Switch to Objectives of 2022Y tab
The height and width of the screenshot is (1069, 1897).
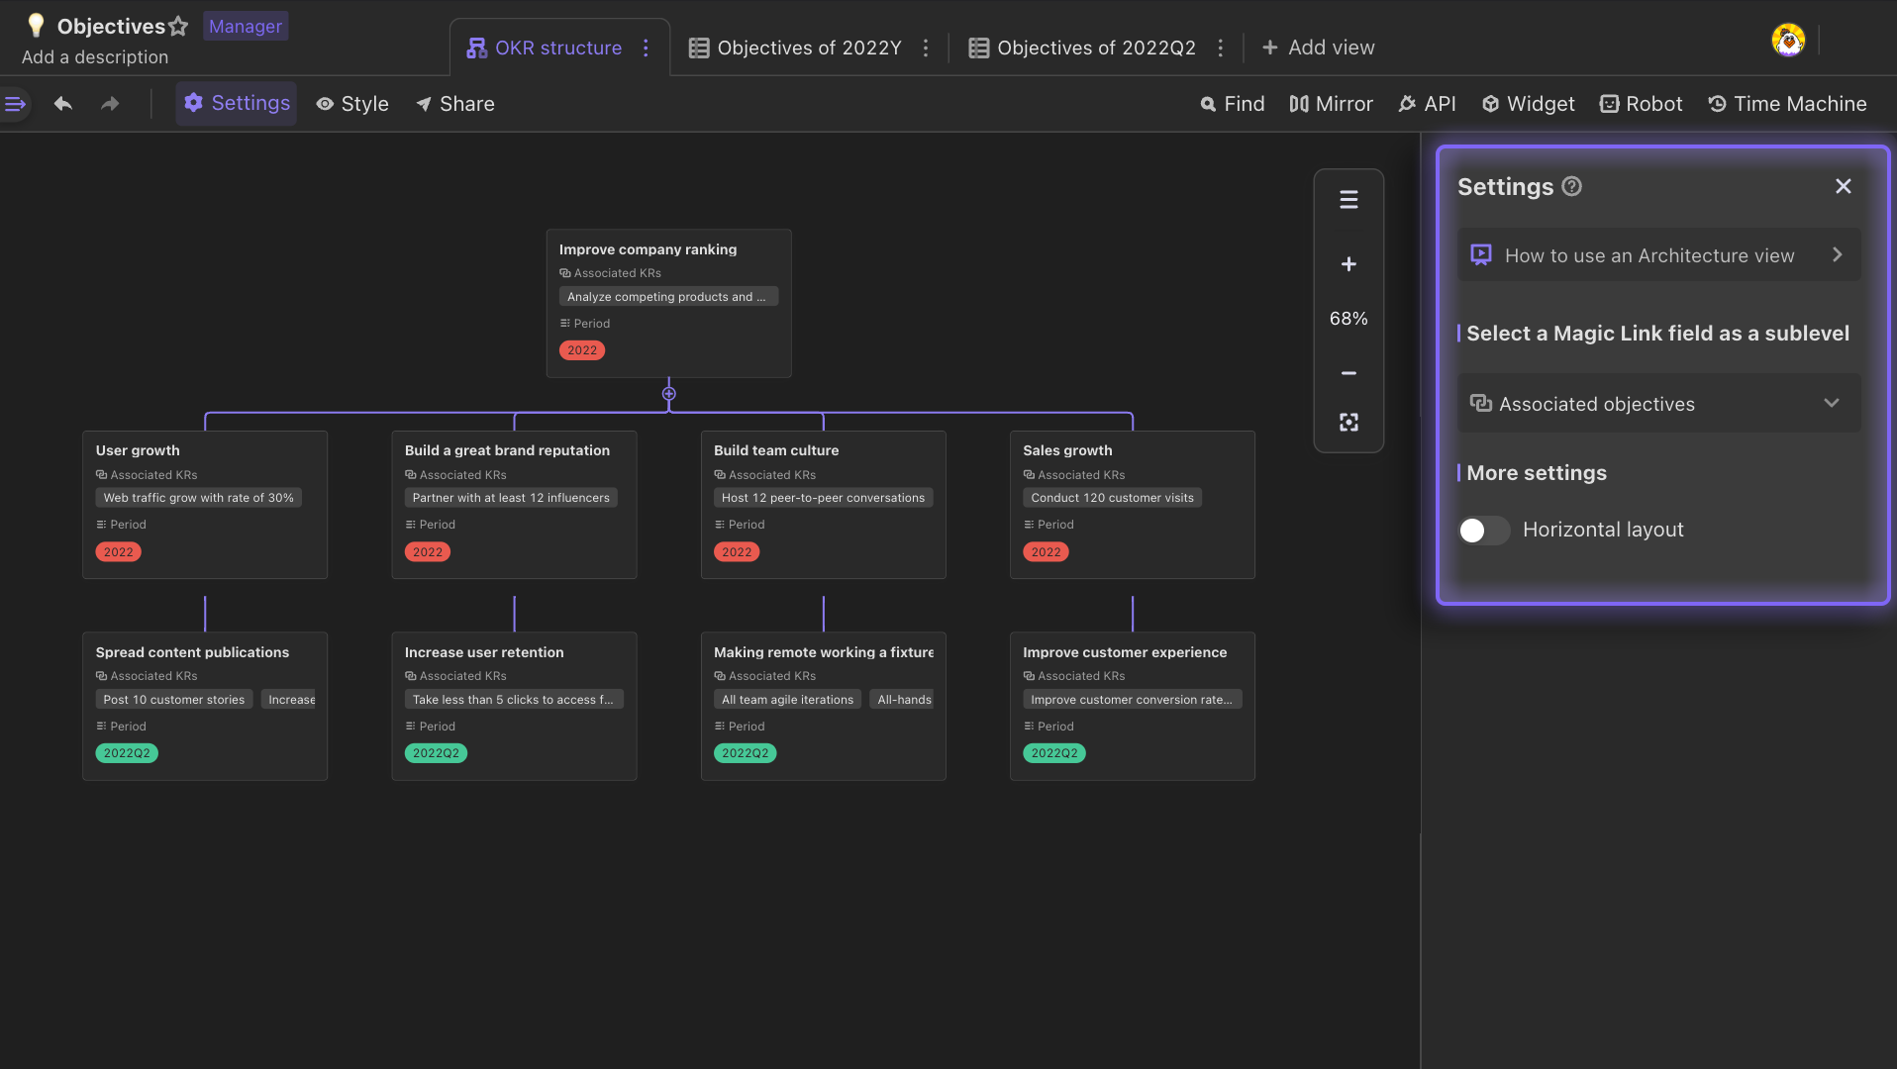point(795,48)
